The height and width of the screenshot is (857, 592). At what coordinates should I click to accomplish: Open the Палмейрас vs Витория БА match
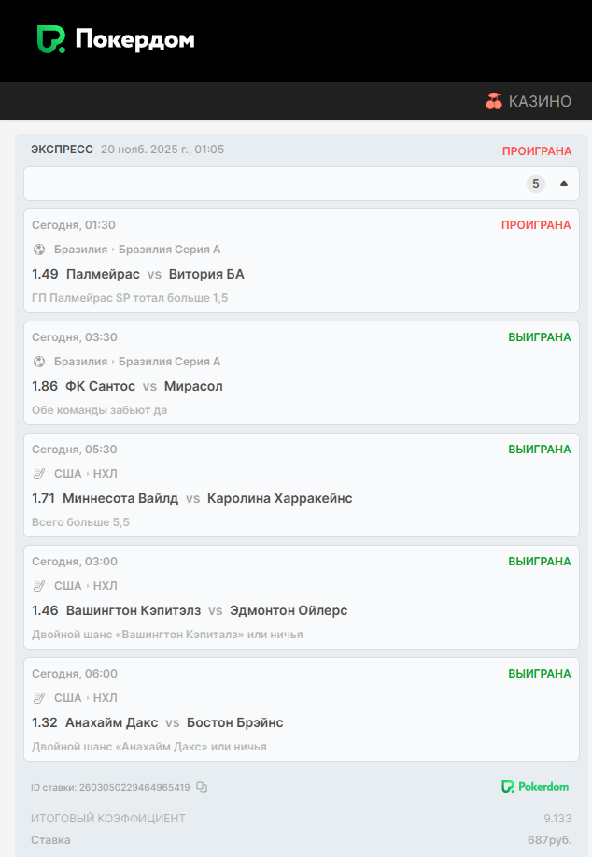tap(155, 274)
